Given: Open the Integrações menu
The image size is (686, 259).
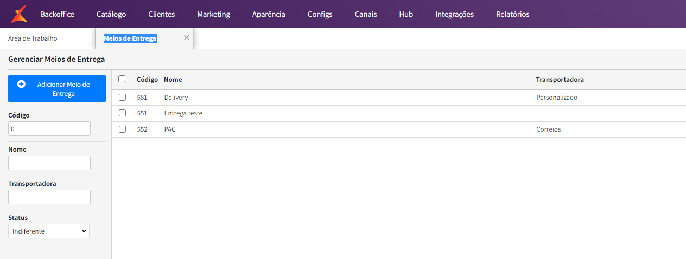Looking at the screenshot, I should 455,14.
